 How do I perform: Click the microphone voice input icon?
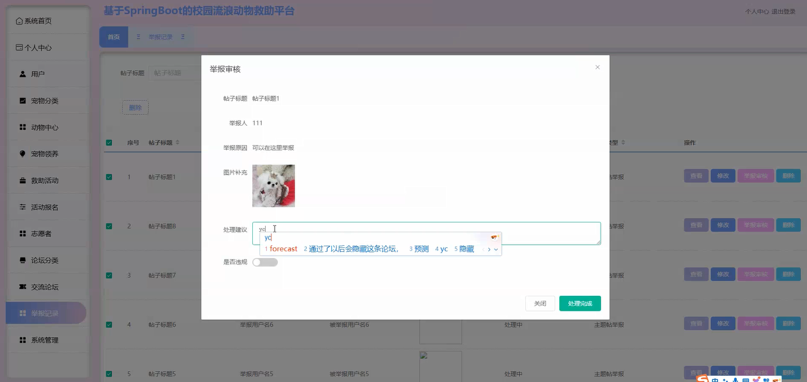point(736,380)
